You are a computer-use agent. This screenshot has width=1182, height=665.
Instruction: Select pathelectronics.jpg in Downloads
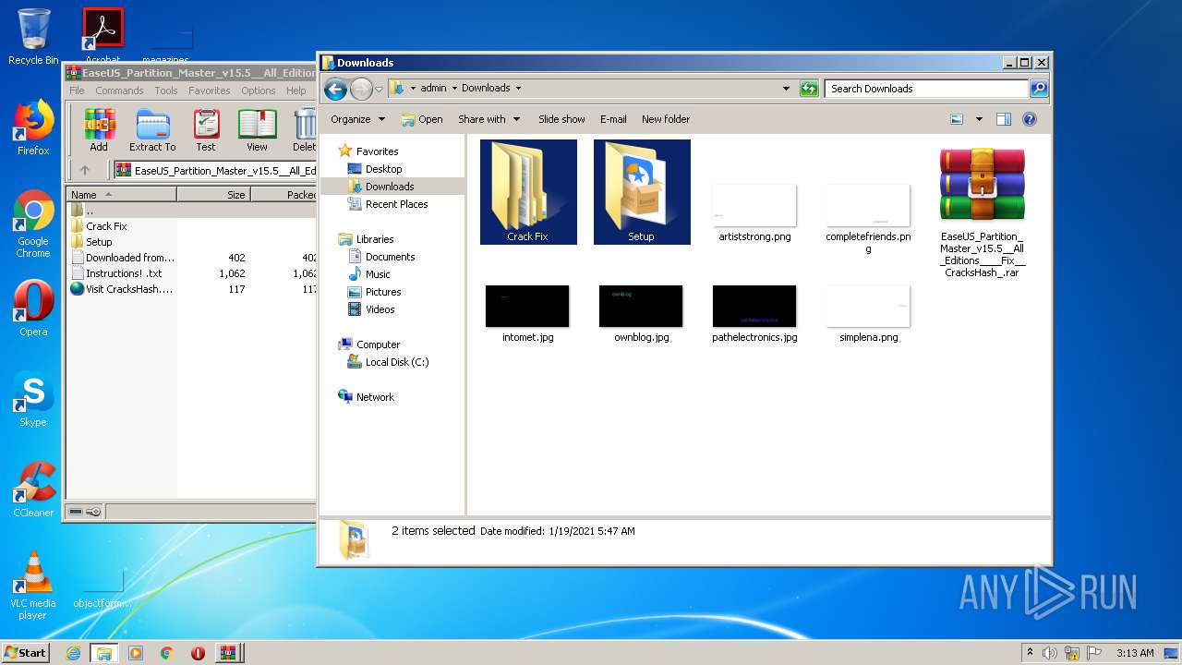(x=754, y=314)
